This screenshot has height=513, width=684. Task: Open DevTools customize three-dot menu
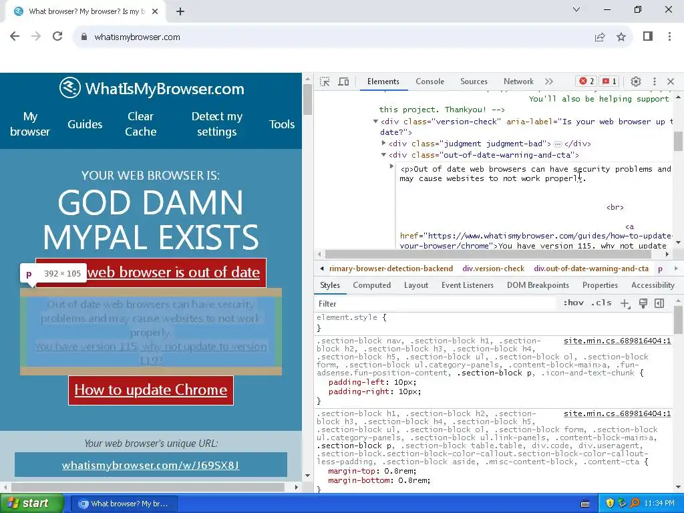click(655, 81)
